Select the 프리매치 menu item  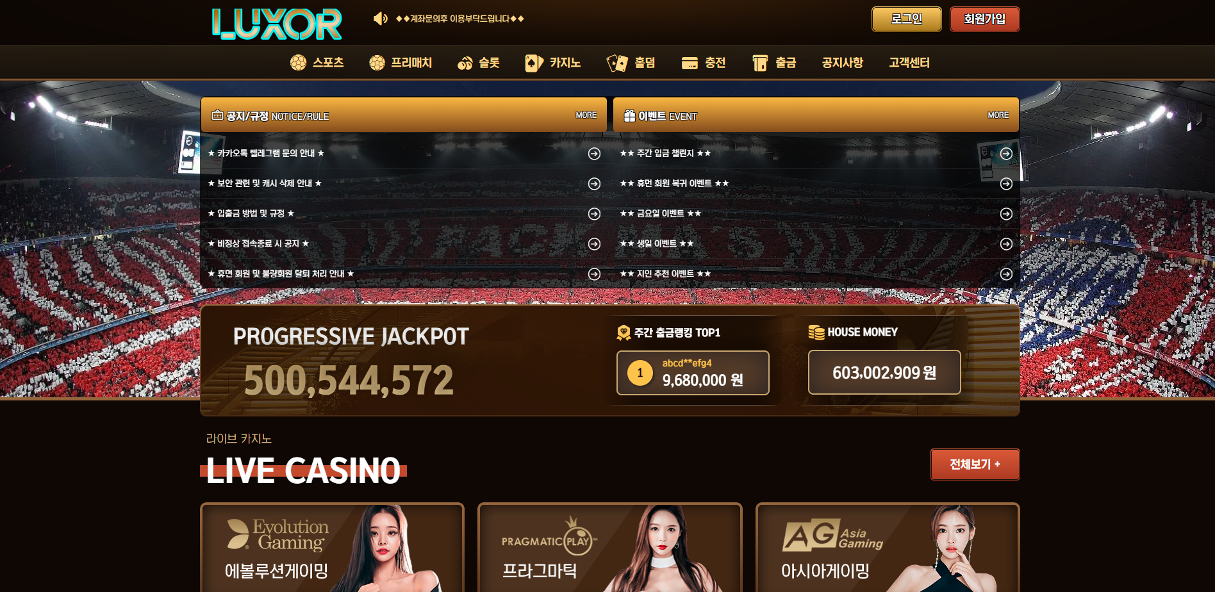click(401, 63)
